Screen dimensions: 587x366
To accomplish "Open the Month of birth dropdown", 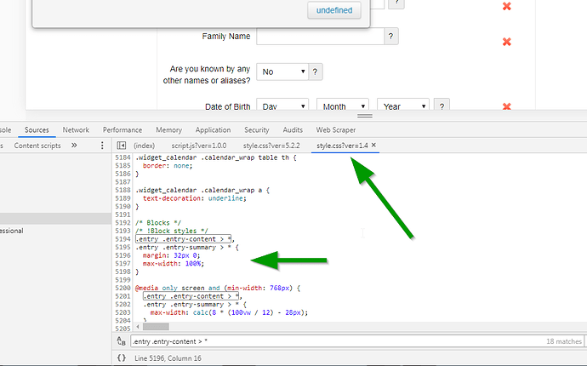I will tap(343, 106).
